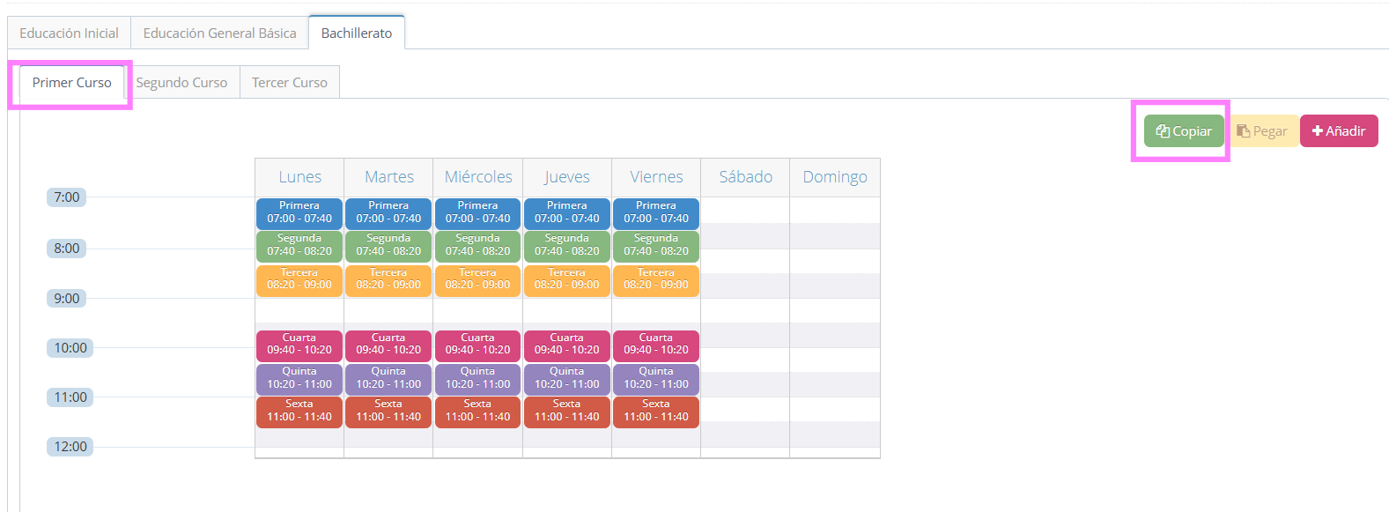Click the Sexta period block on Miércoles

tap(477, 412)
